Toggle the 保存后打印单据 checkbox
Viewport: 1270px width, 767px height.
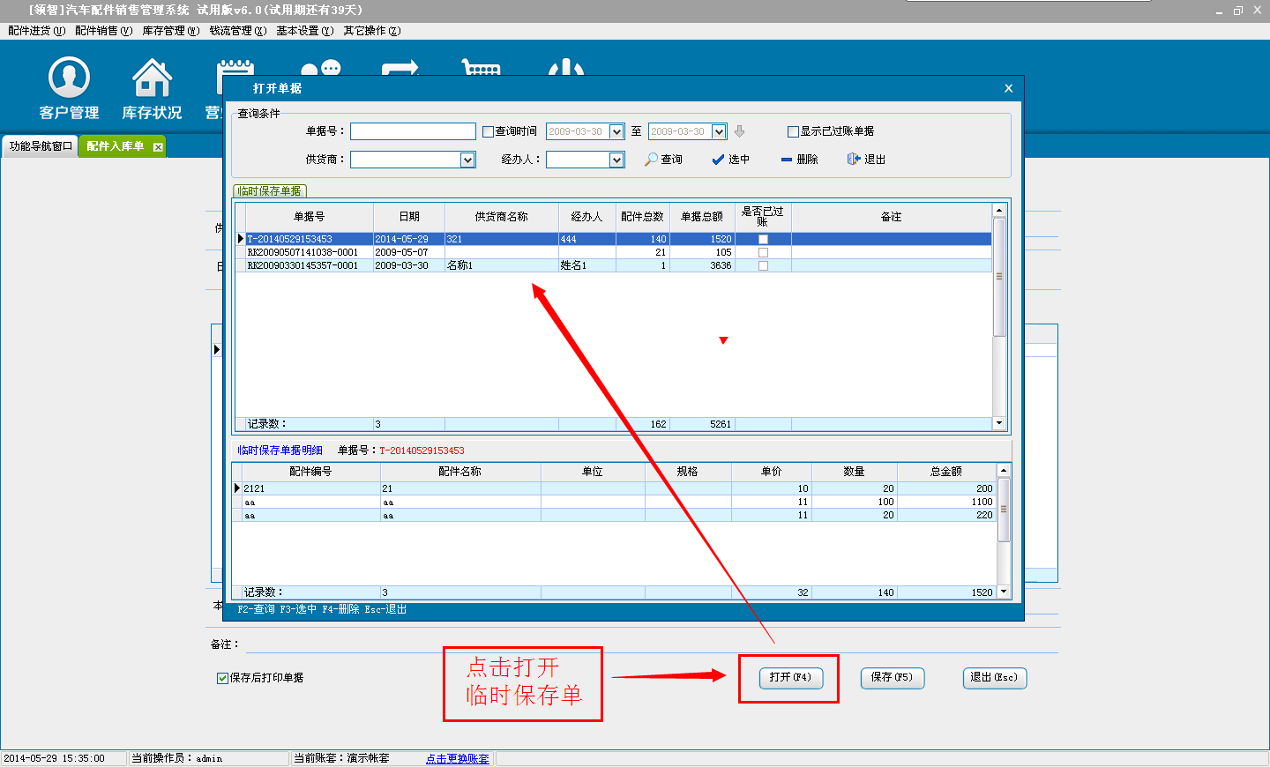222,678
